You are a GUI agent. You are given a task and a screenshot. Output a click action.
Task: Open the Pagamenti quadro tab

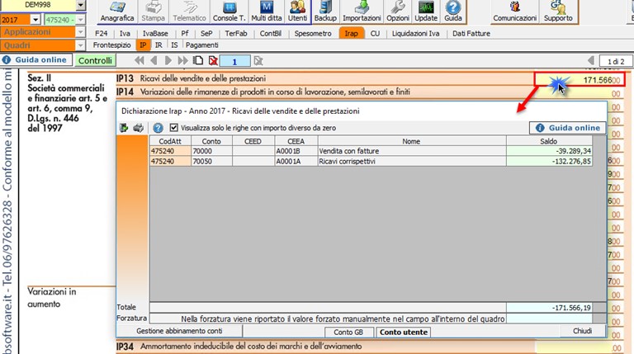coord(202,45)
